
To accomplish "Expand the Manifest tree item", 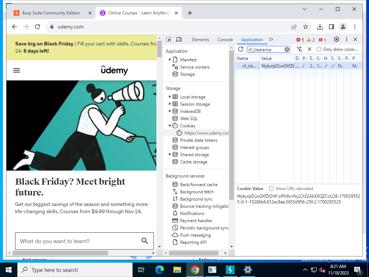I will click(x=170, y=60).
